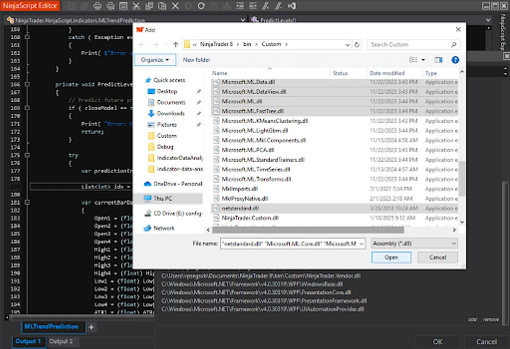The width and height of the screenshot is (510, 349).
Task: Collapse the if block at line 169
Action: click(28, 108)
